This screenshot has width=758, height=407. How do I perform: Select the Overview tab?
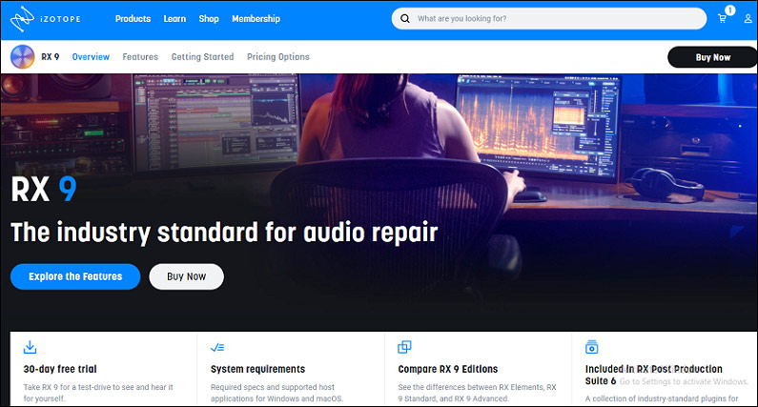point(91,57)
